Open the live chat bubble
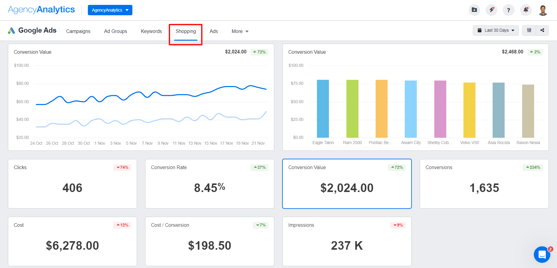557x268 pixels. (542, 254)
